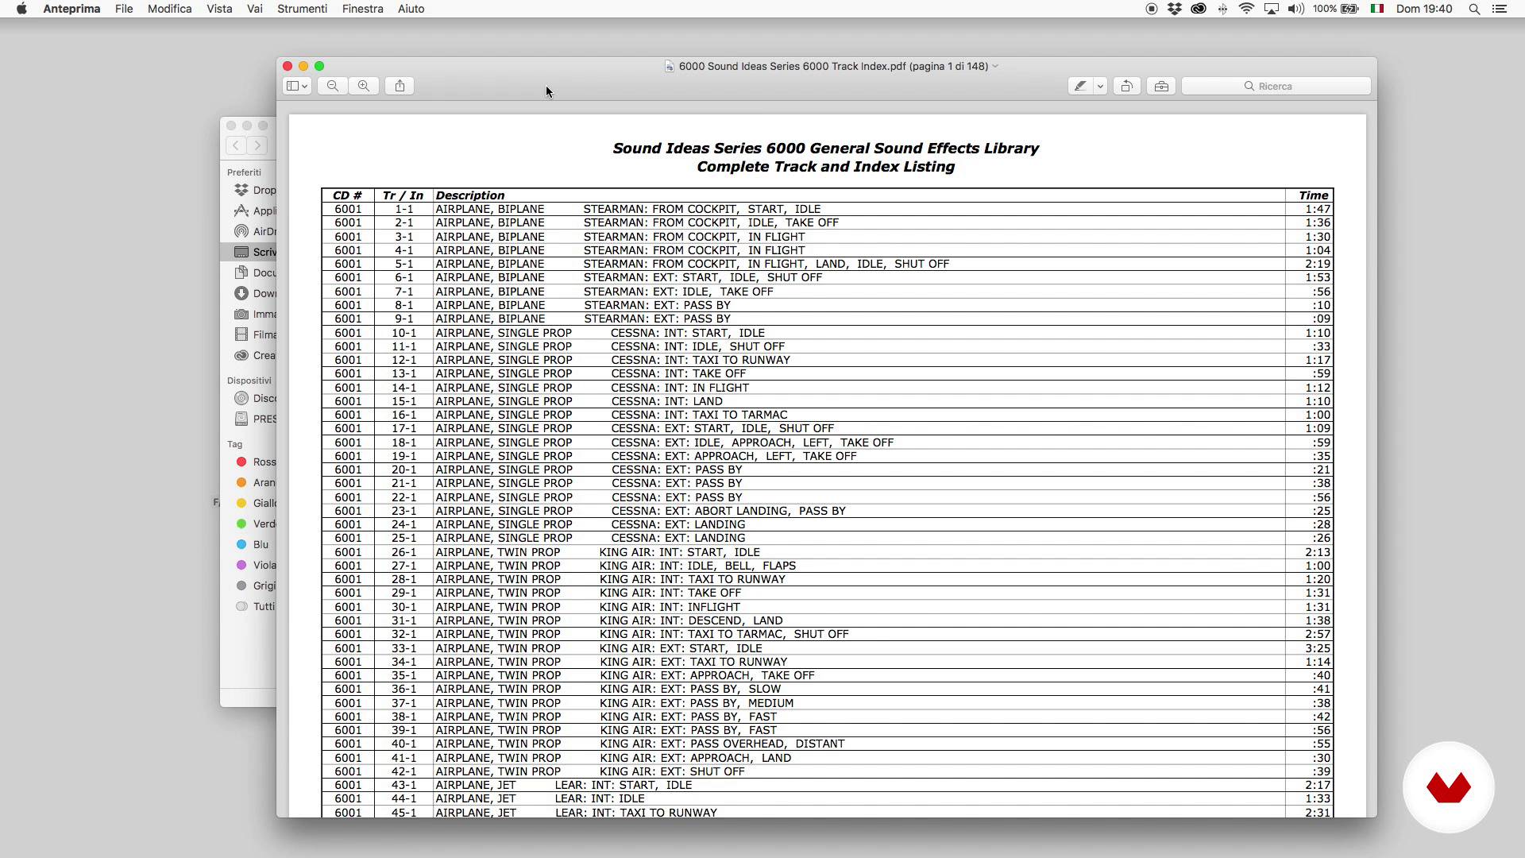
Task: Select the green Verde tag
Action: pyautogui.click(x=249, y=524)
